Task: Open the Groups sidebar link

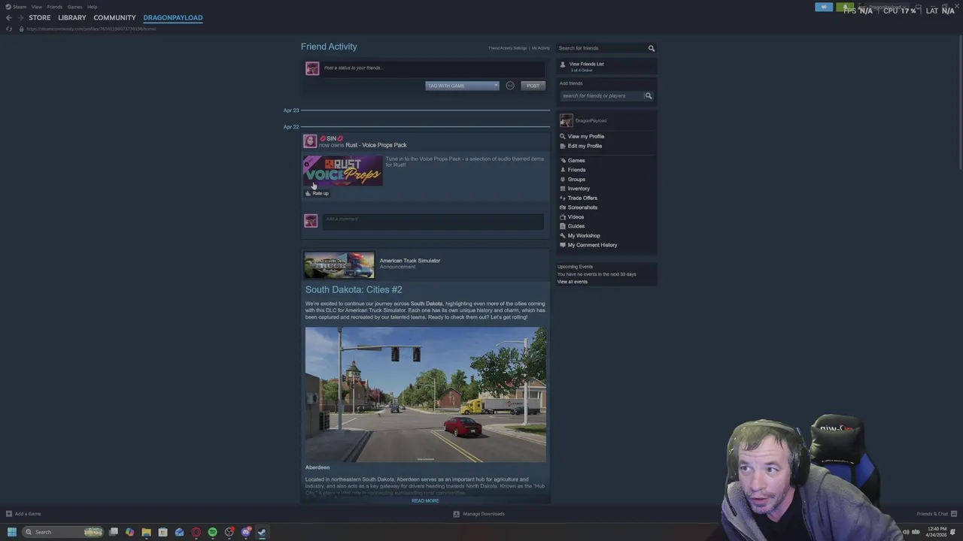Action: coord(576,179)
